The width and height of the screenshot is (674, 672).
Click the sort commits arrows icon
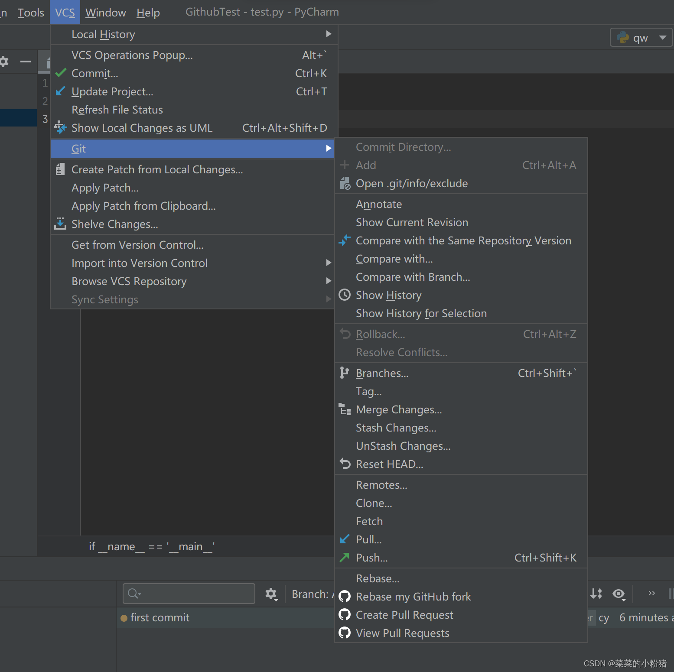[596, 594]
